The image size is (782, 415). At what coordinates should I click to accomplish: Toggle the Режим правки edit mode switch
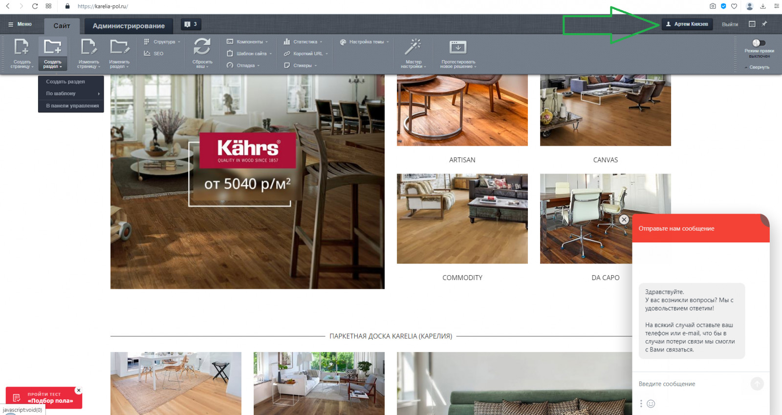click(759, 43)
